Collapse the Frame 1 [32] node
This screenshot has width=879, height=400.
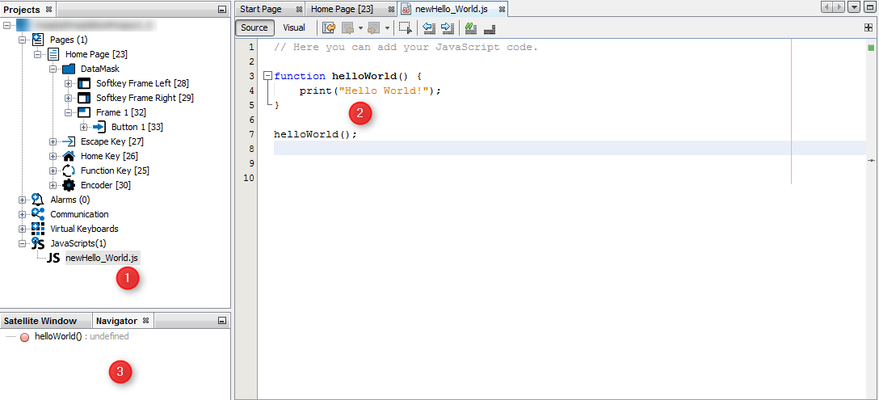pyautogui.click(x=69, y=112)
